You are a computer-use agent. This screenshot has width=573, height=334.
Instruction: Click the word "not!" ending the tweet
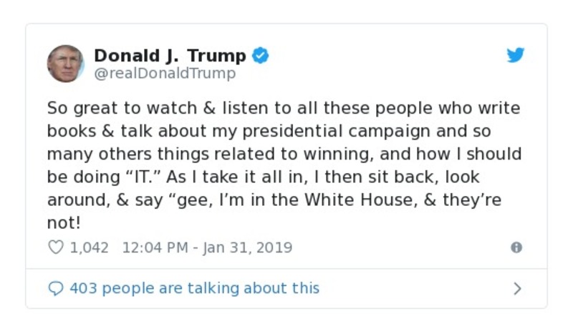[65, 222]
